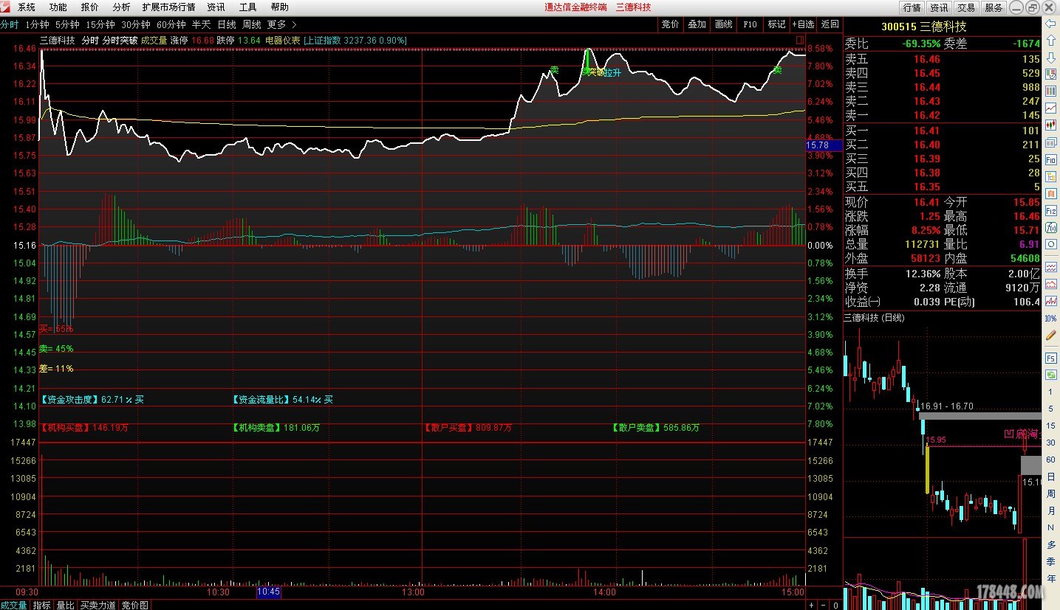Select the 60分钟 period tab

pyautogui.click(x=171, y=24)
